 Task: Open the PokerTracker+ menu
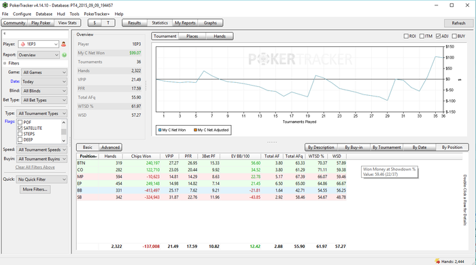[97, 14]
